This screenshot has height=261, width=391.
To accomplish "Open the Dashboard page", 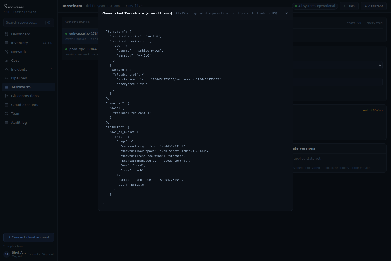I will (29, 34).
